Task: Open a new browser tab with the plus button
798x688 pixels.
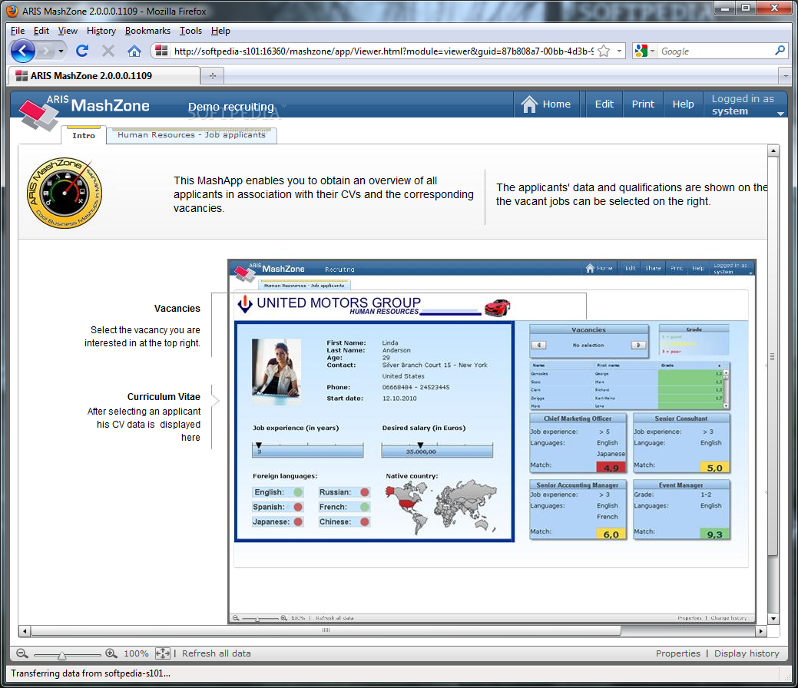Action: pos(213,76)
